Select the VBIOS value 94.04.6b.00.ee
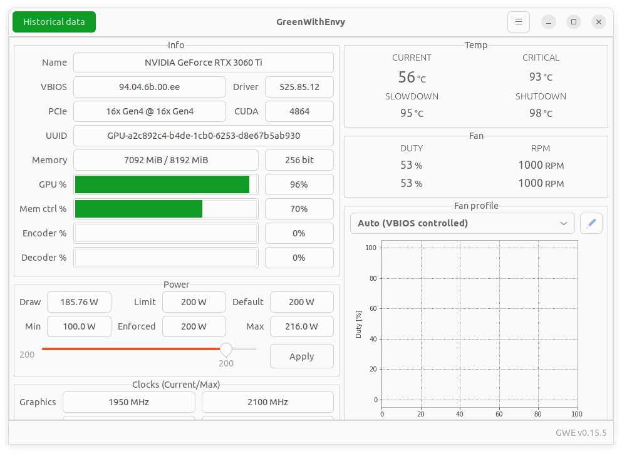Screen dimensions: 622x454 (x=150, y=87)
